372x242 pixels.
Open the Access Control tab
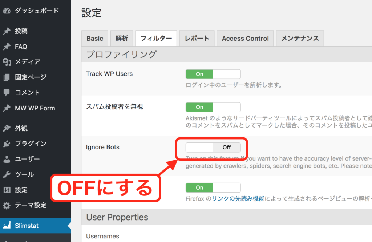[x=245, y=39]
